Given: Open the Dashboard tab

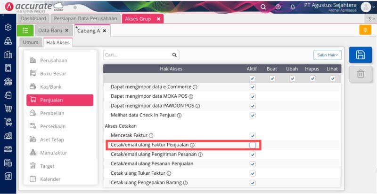Looking at the screenshot, I should [x=33, y=19].
